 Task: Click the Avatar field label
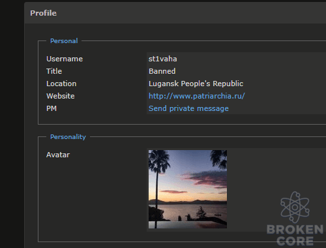tap(58, 155)
